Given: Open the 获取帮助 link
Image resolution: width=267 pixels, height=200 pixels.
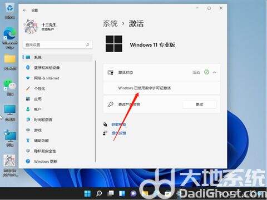Looking at the screenshot, I should coord(119,124).
